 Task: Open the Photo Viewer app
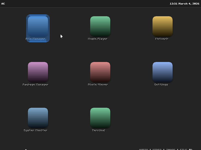[x=100, y=72]
